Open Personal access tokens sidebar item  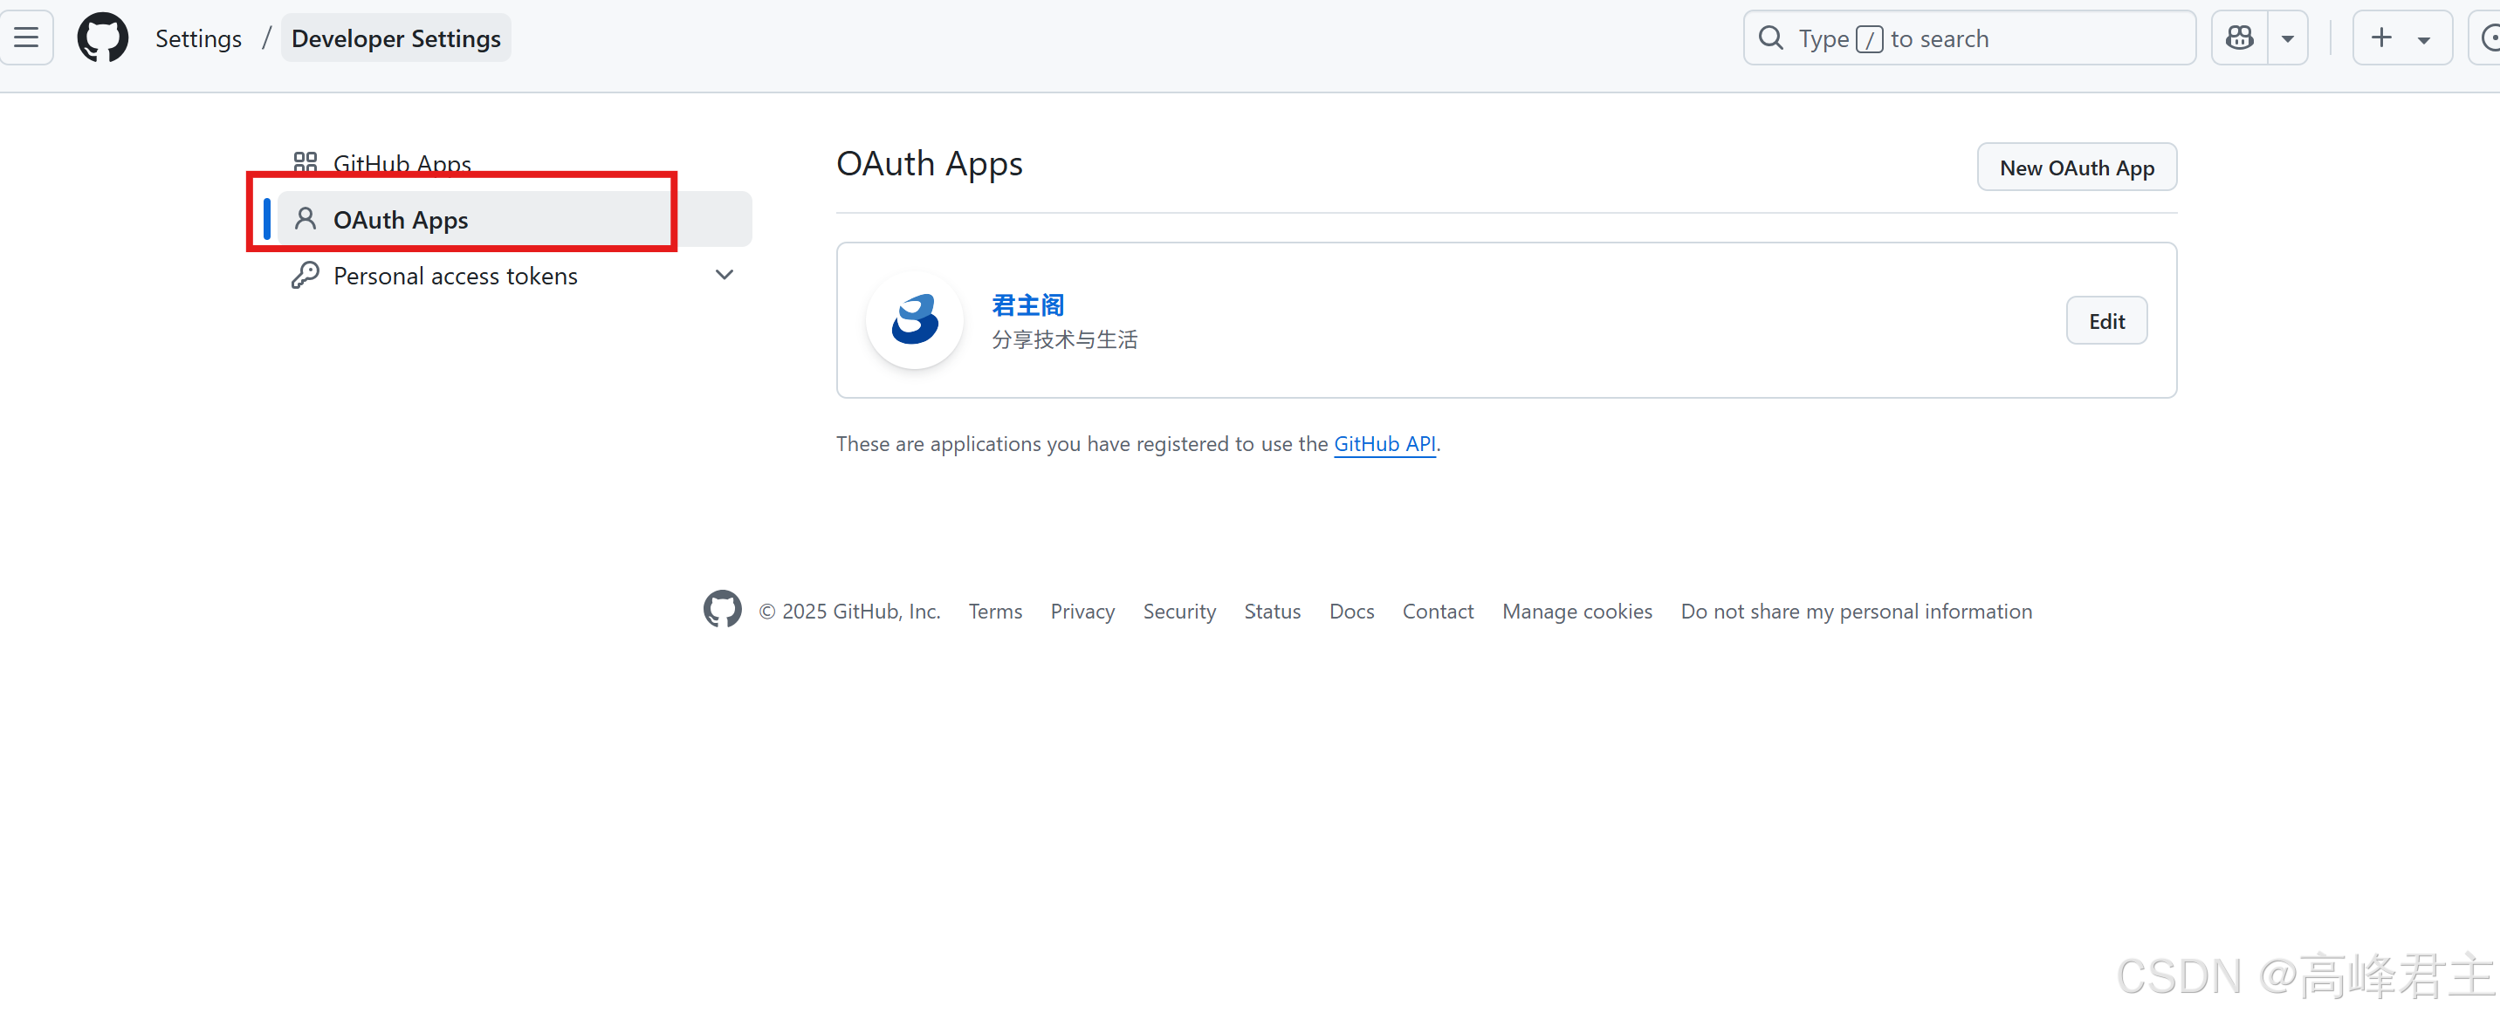(x=455, y=276)
